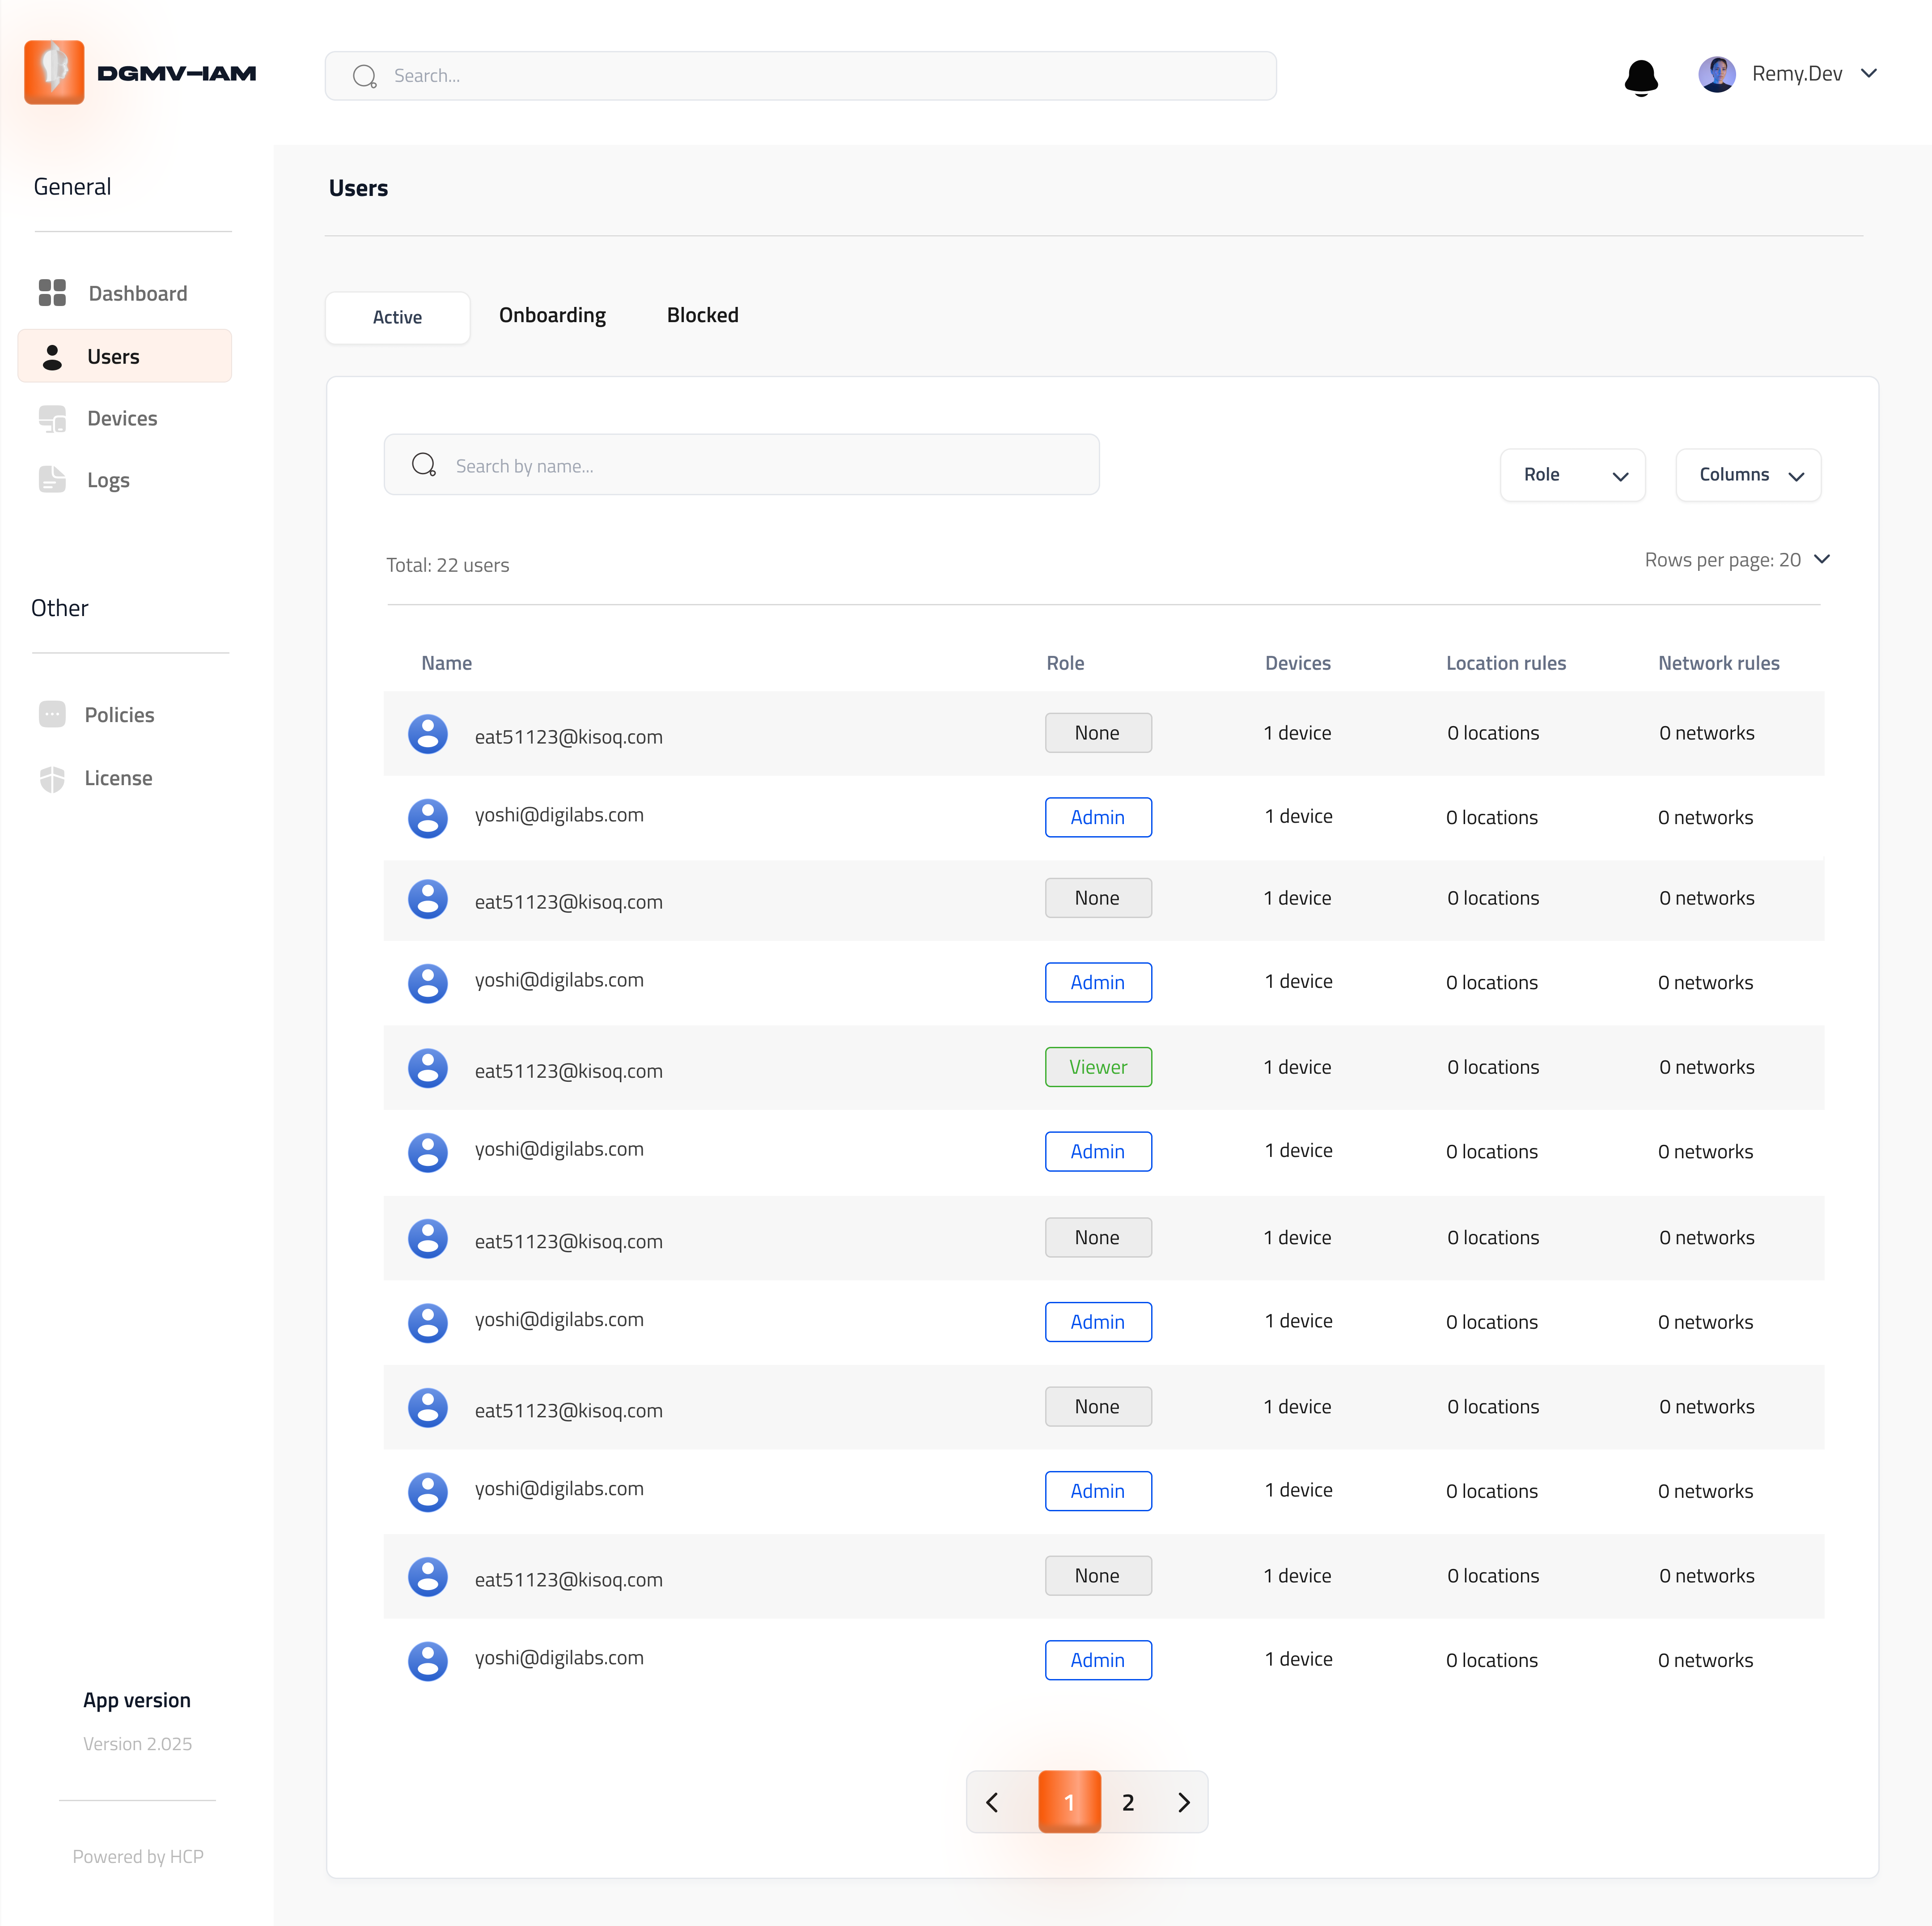Click the first eat51123@kisoq.com entry
Screen dimensions: 1932x1926
[x=568, y=737]
